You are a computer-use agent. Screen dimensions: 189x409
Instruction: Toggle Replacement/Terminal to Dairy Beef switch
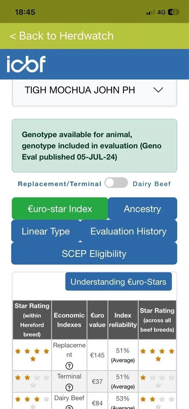[116, 183]
